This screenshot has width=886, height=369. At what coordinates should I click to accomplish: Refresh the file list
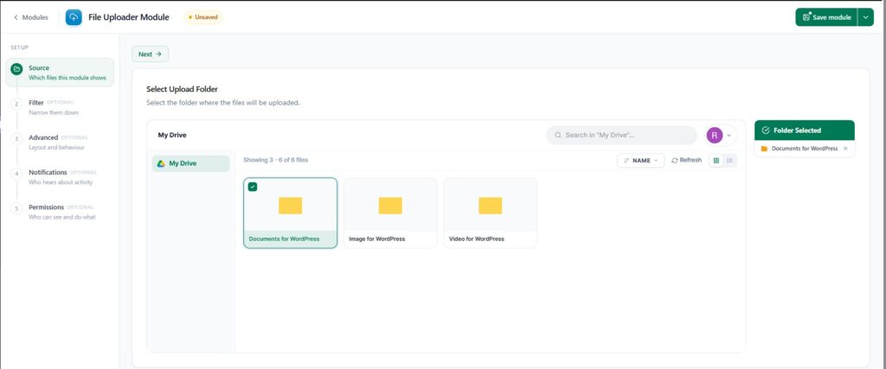(686, 160)
